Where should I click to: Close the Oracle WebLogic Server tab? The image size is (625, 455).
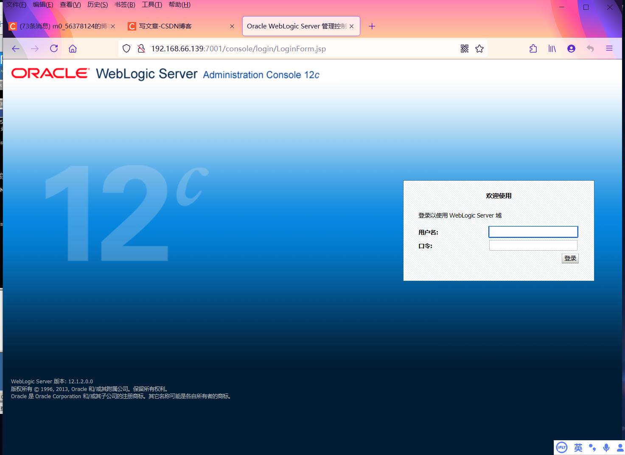(x=351, y=26)
